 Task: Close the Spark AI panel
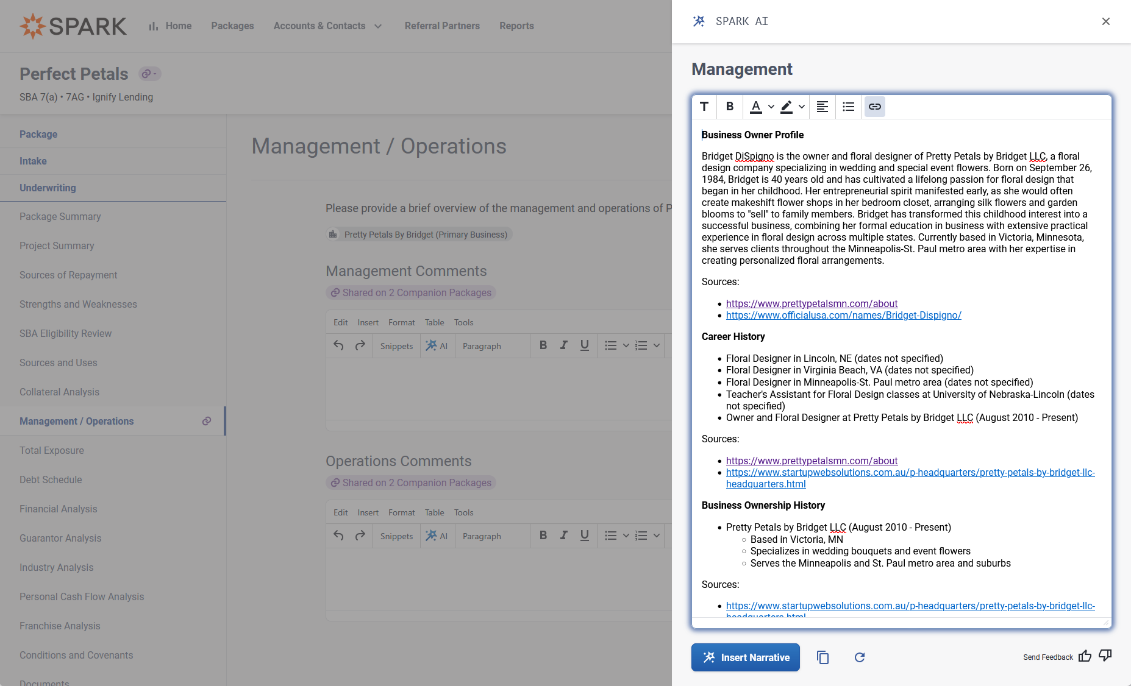[1106, 21]
